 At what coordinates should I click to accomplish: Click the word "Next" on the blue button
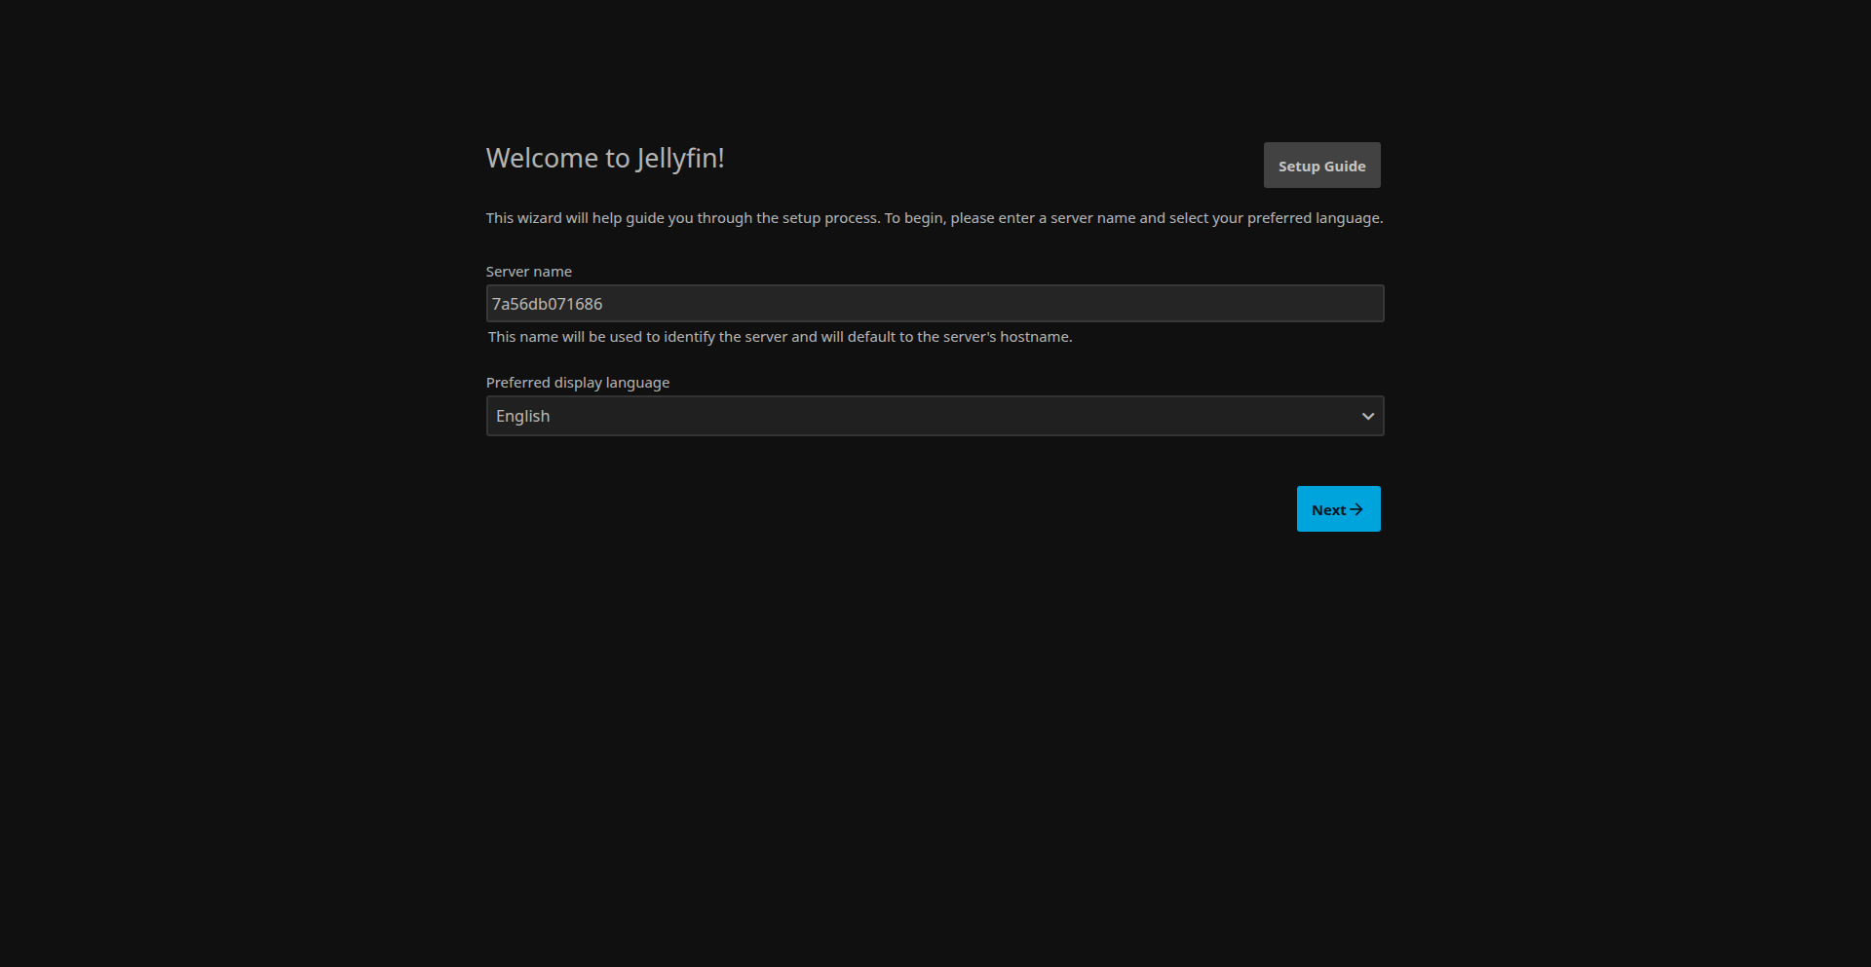coord(1328,510)
